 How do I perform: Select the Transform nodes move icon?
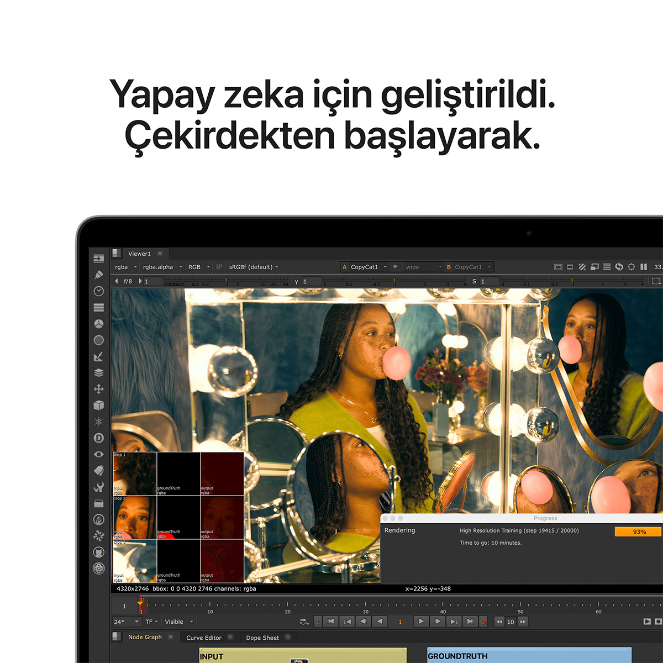tap(99, 389)
